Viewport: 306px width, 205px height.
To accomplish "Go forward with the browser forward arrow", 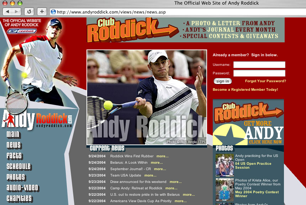I will 17,12.
